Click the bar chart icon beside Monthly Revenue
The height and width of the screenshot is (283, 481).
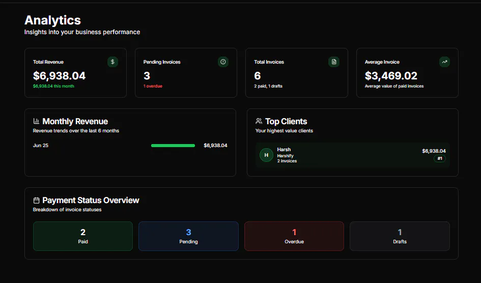coord(36,121)
